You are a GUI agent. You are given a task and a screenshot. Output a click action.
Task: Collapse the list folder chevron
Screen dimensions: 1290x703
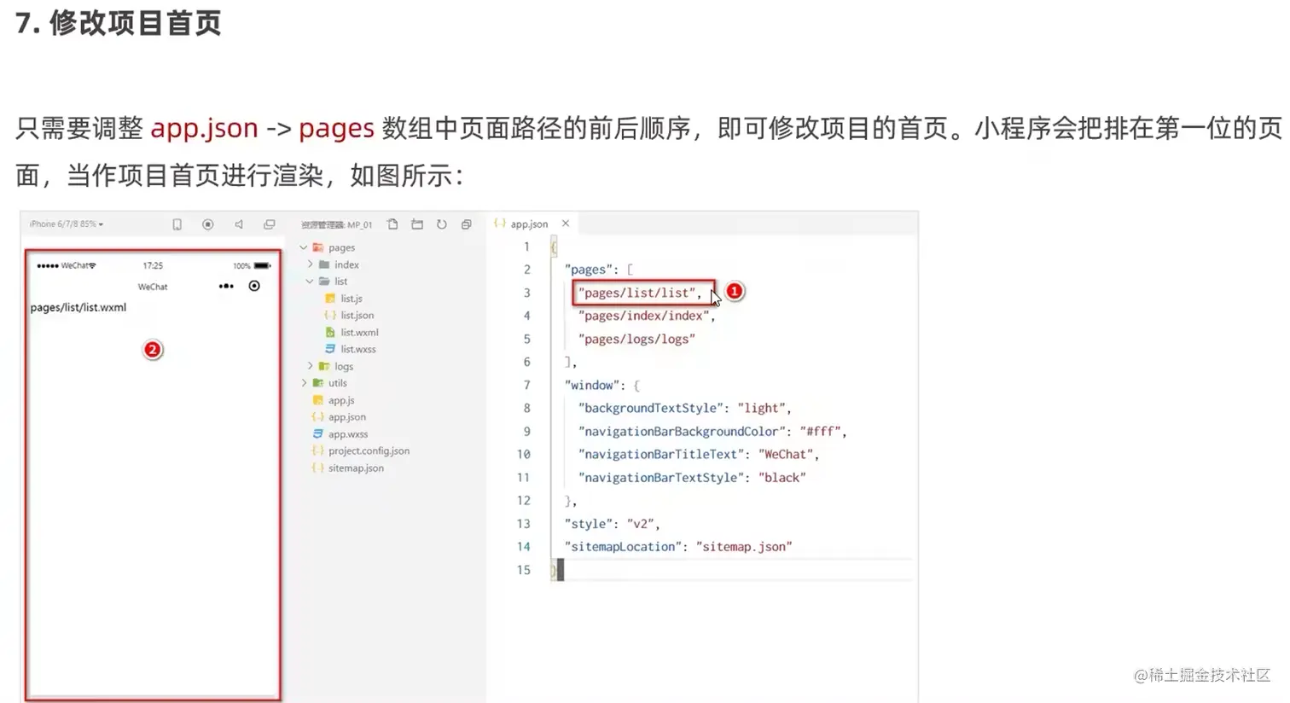(x=311, y=281)
